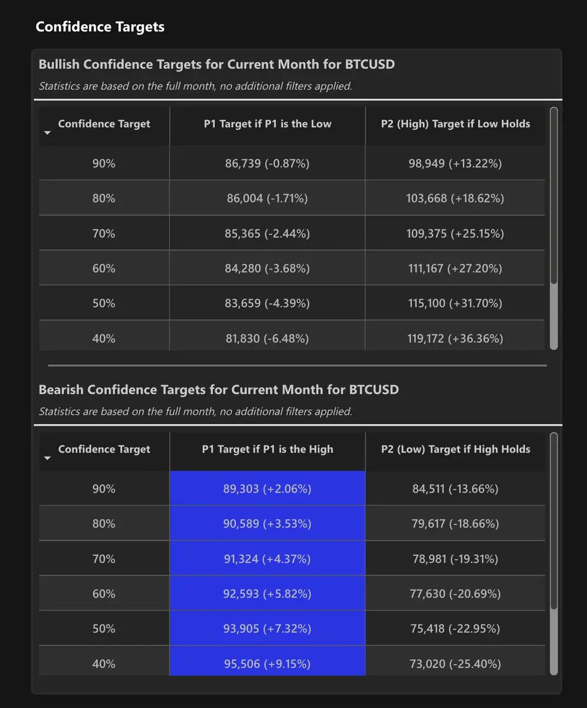Screen dimensions: 587x708
Task: Click cell 84,511 (-13.66%) in Bearish table
Action: [x=455, y=489]
